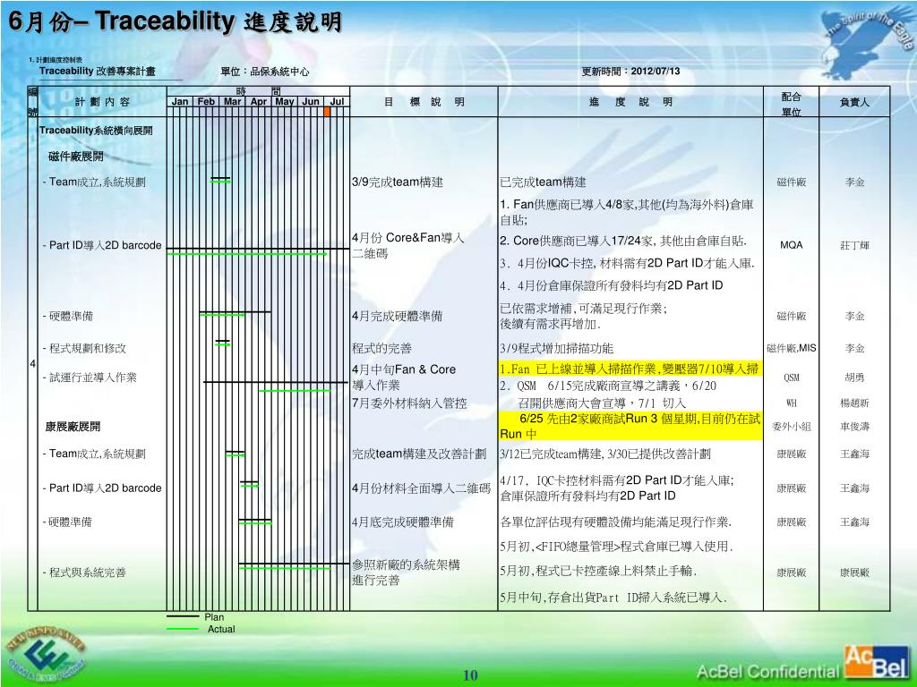Click the 'Mar' month header
The image size is (917, 687).
tap(232, 102)
